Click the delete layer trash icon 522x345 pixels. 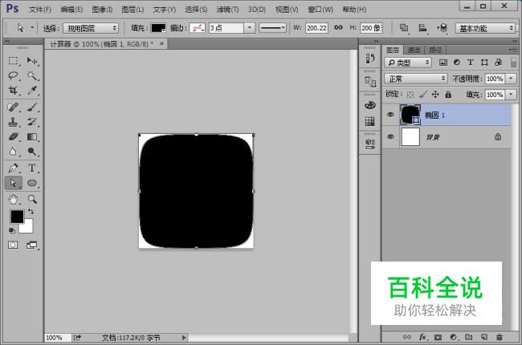tap(499, 337)
